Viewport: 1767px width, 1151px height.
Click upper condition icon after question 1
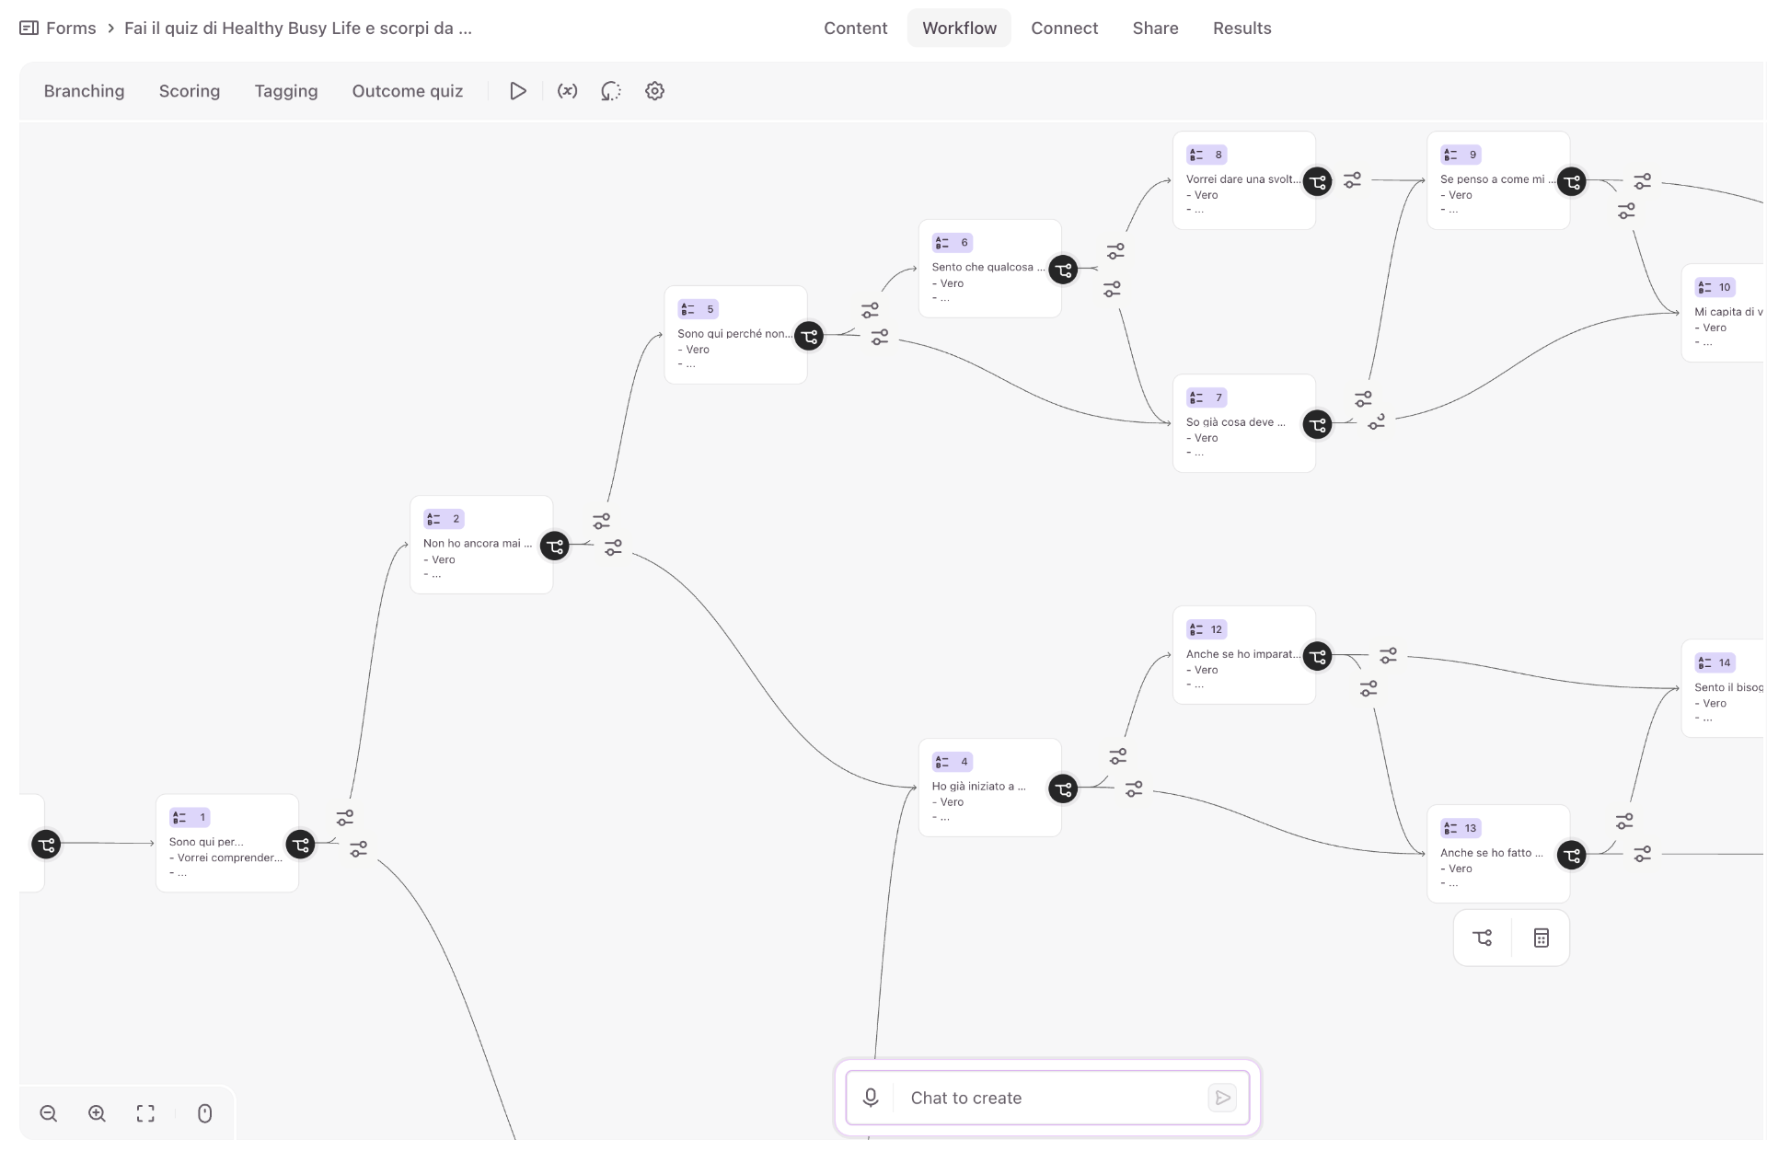345,818
